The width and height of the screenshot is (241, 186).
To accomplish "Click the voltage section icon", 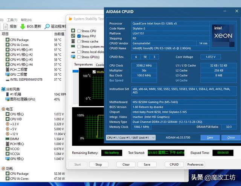I will coord(3,109).
